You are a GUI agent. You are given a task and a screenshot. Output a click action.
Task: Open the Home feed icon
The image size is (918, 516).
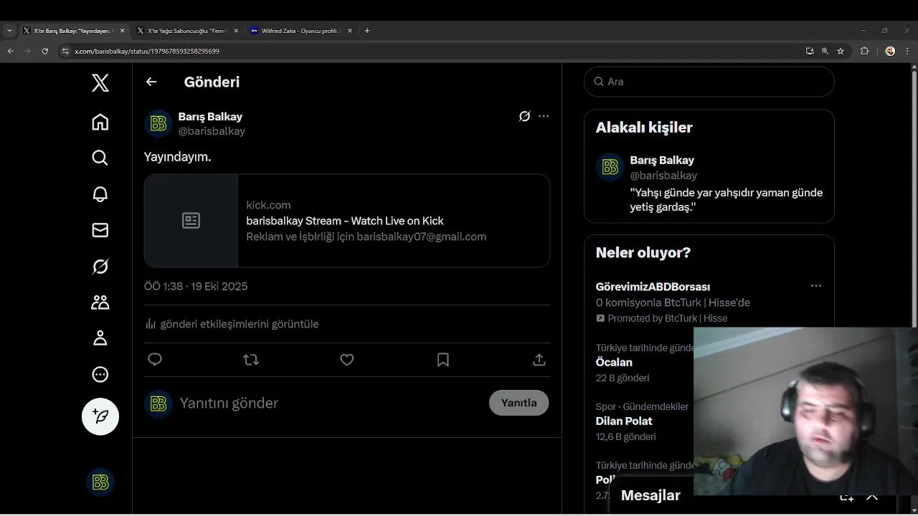(x=100, y=122)
